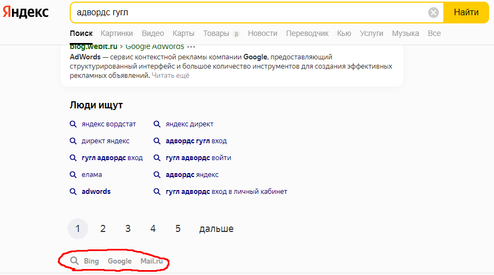Go to results page 3

(128, 229)
